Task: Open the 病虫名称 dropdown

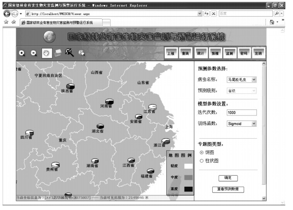Action: coord(241,79)
